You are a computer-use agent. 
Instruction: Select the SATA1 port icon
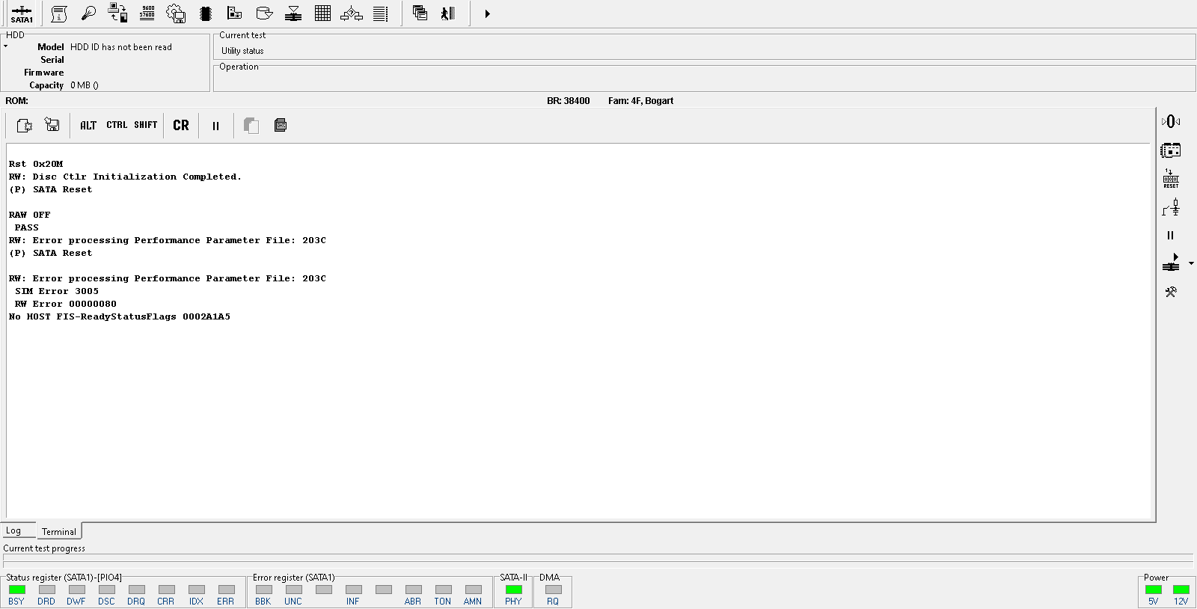click(22, 13)
